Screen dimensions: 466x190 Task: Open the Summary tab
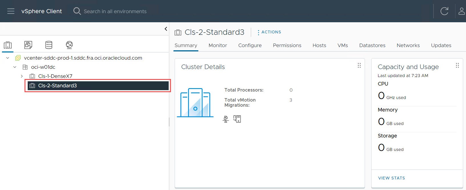[x=186, y=45]
